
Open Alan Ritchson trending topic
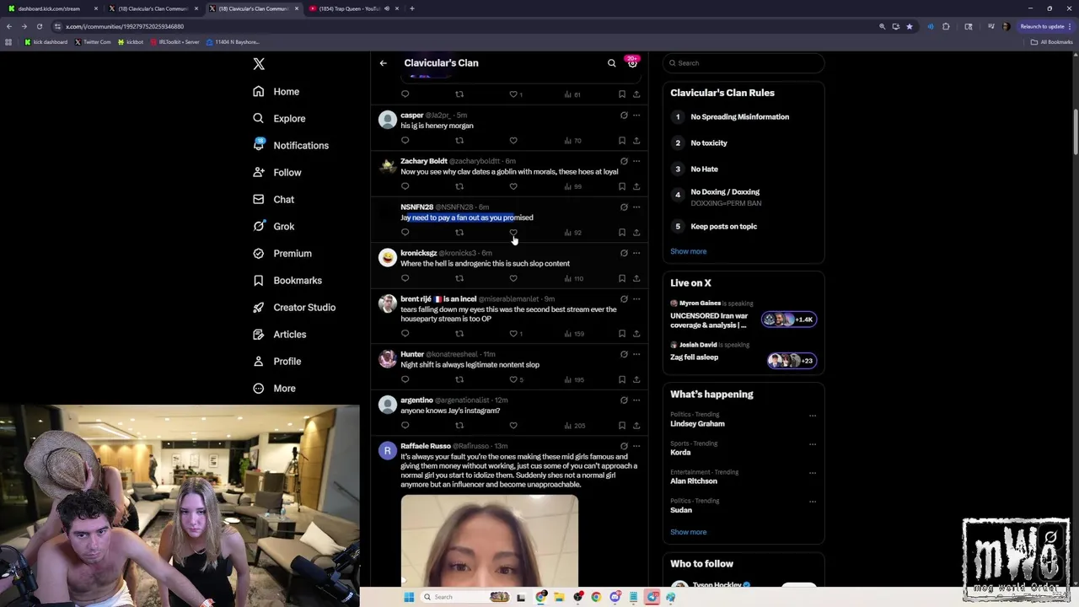(x=694, y=481)
